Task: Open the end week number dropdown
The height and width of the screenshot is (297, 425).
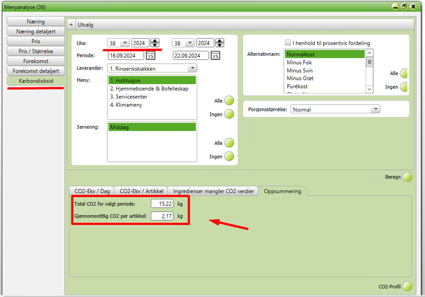Action: pyautogui.click(x=190, y=43)
